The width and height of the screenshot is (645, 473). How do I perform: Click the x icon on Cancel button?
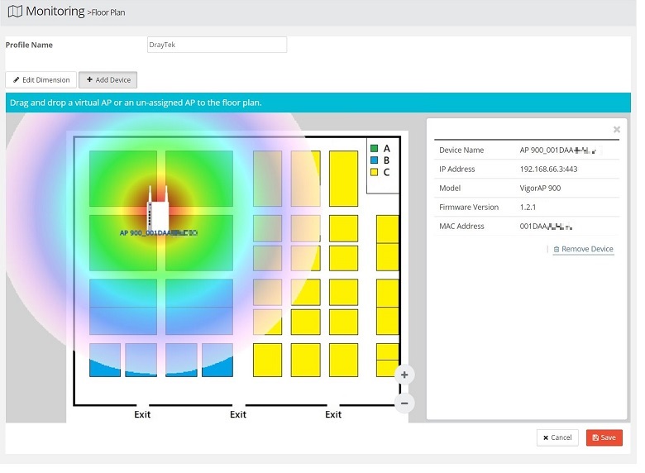point(546,438)
